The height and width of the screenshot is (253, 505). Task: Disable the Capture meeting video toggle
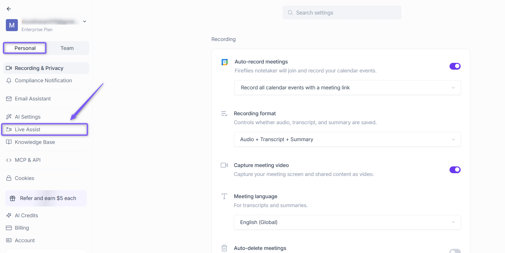coord(455,170)
